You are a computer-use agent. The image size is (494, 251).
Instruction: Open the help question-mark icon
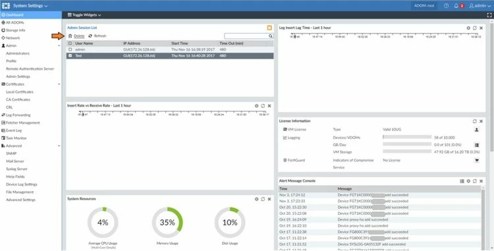pos(446,6)
